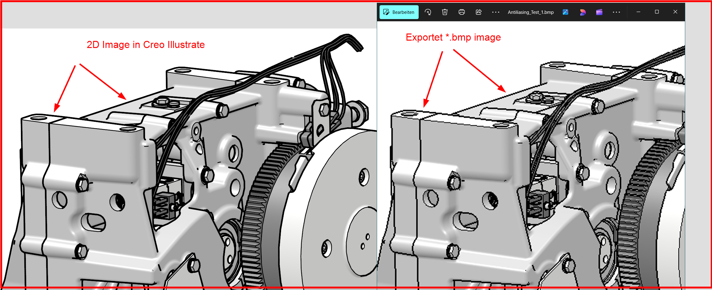Share Antiliasing_Test_1.bmp using the share icon
The image size is (712, 290).
point(479,12)
